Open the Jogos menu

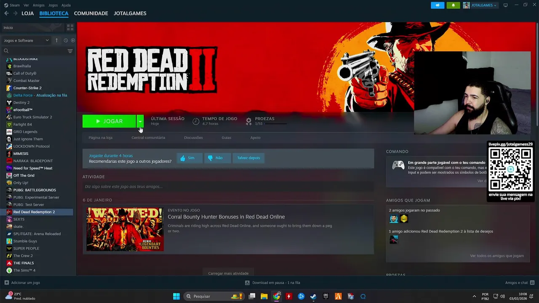(x=53, y=5)
